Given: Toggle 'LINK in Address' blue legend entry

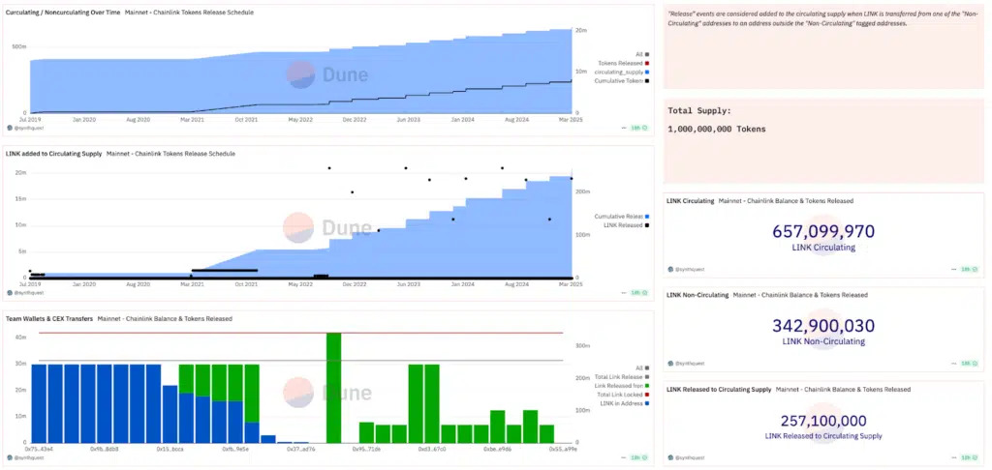Looking at the screenshot, I should (x=625, y=403).
